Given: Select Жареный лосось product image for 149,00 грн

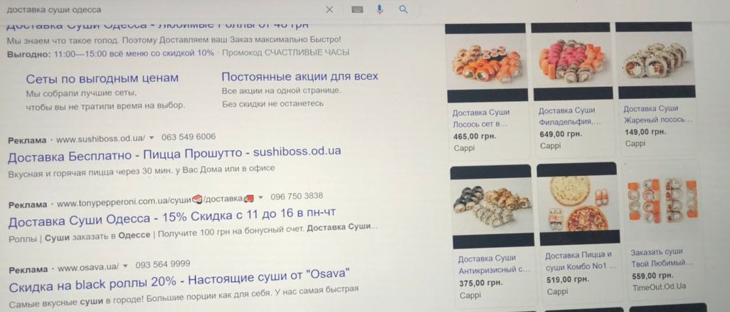Looking at the screenshot, I should tap(655, 60).
